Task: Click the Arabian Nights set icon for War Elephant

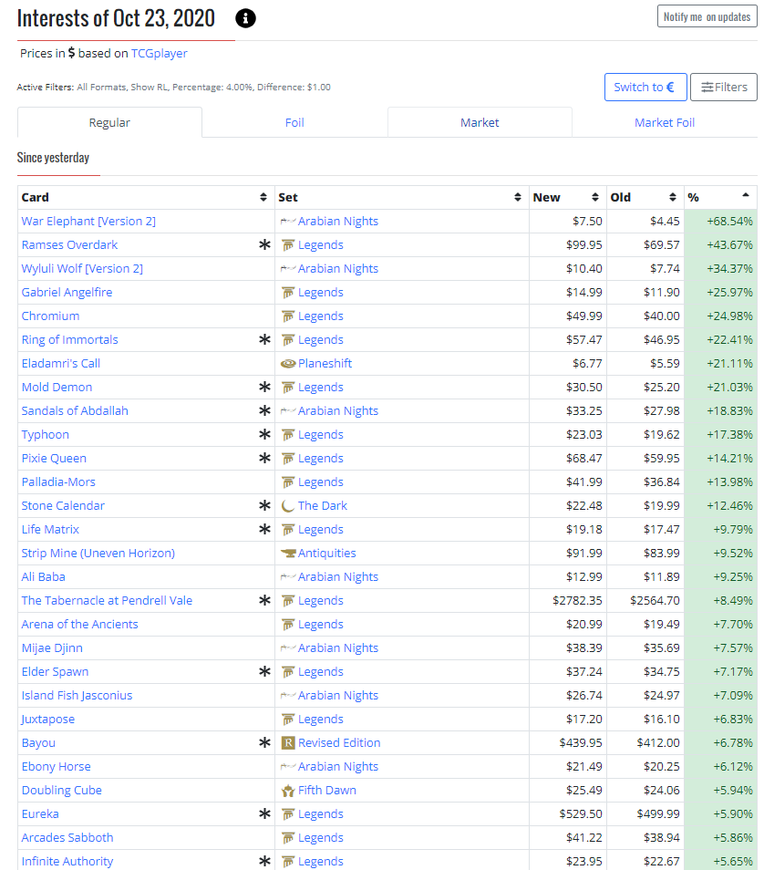Action: coord(287,222)
